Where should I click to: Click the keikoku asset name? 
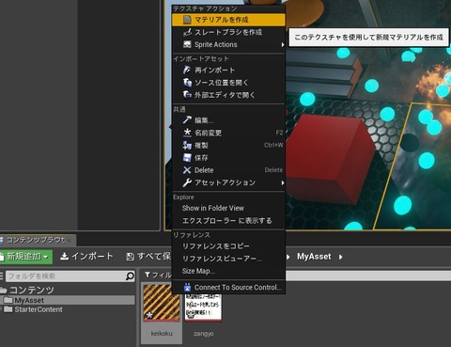[x=162, y=334]
